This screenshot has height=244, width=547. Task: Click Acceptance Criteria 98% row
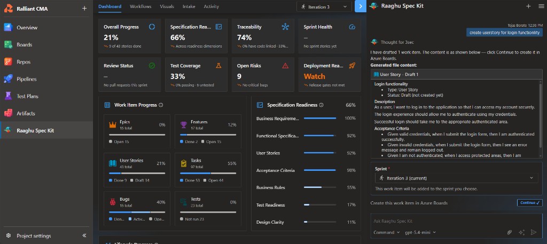point(306,170)
